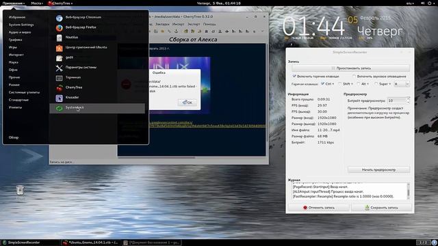Open CherryTree Помощь menu
This screenshot has width=438, height=246.
coord(209,25)
